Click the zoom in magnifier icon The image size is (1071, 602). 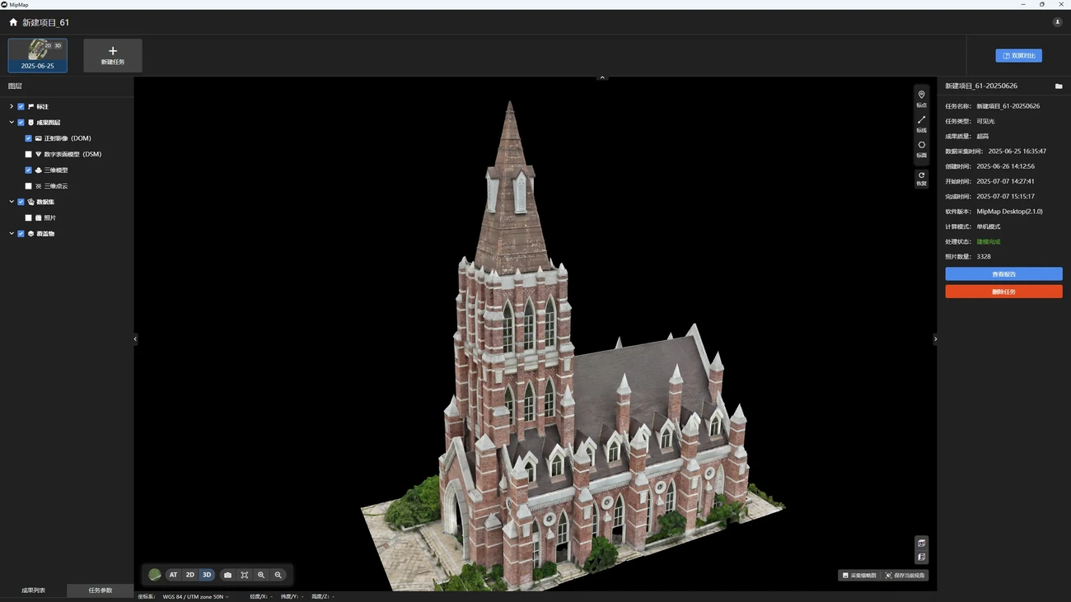pos(261,575)
